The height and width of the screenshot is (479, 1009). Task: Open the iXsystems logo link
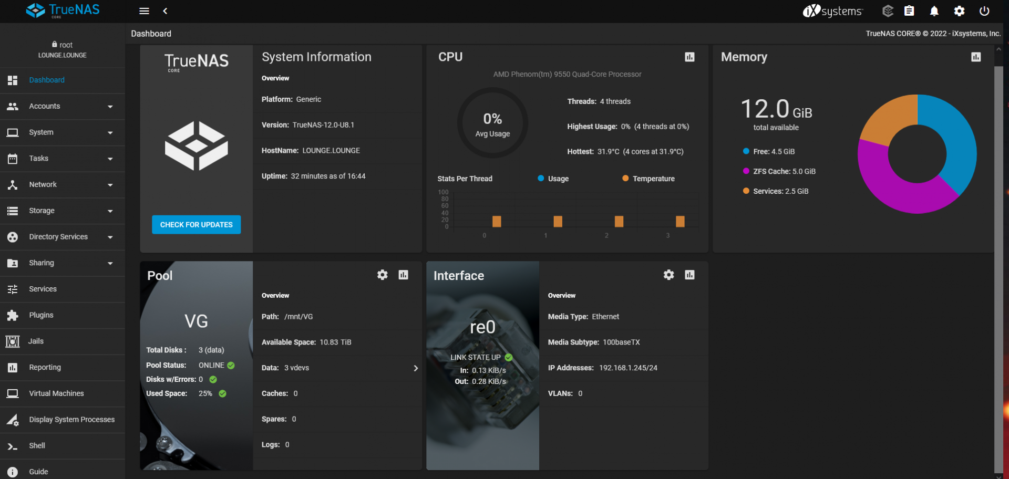pyautogui.click(x=833, y=11)
